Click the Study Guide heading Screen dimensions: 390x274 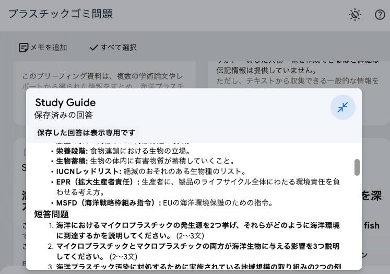65,102
